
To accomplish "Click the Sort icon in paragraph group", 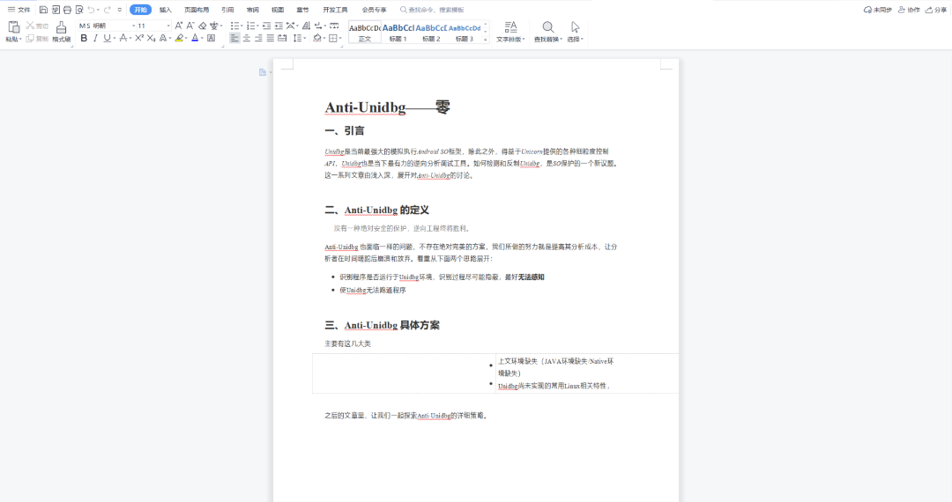I will point(306,26).
